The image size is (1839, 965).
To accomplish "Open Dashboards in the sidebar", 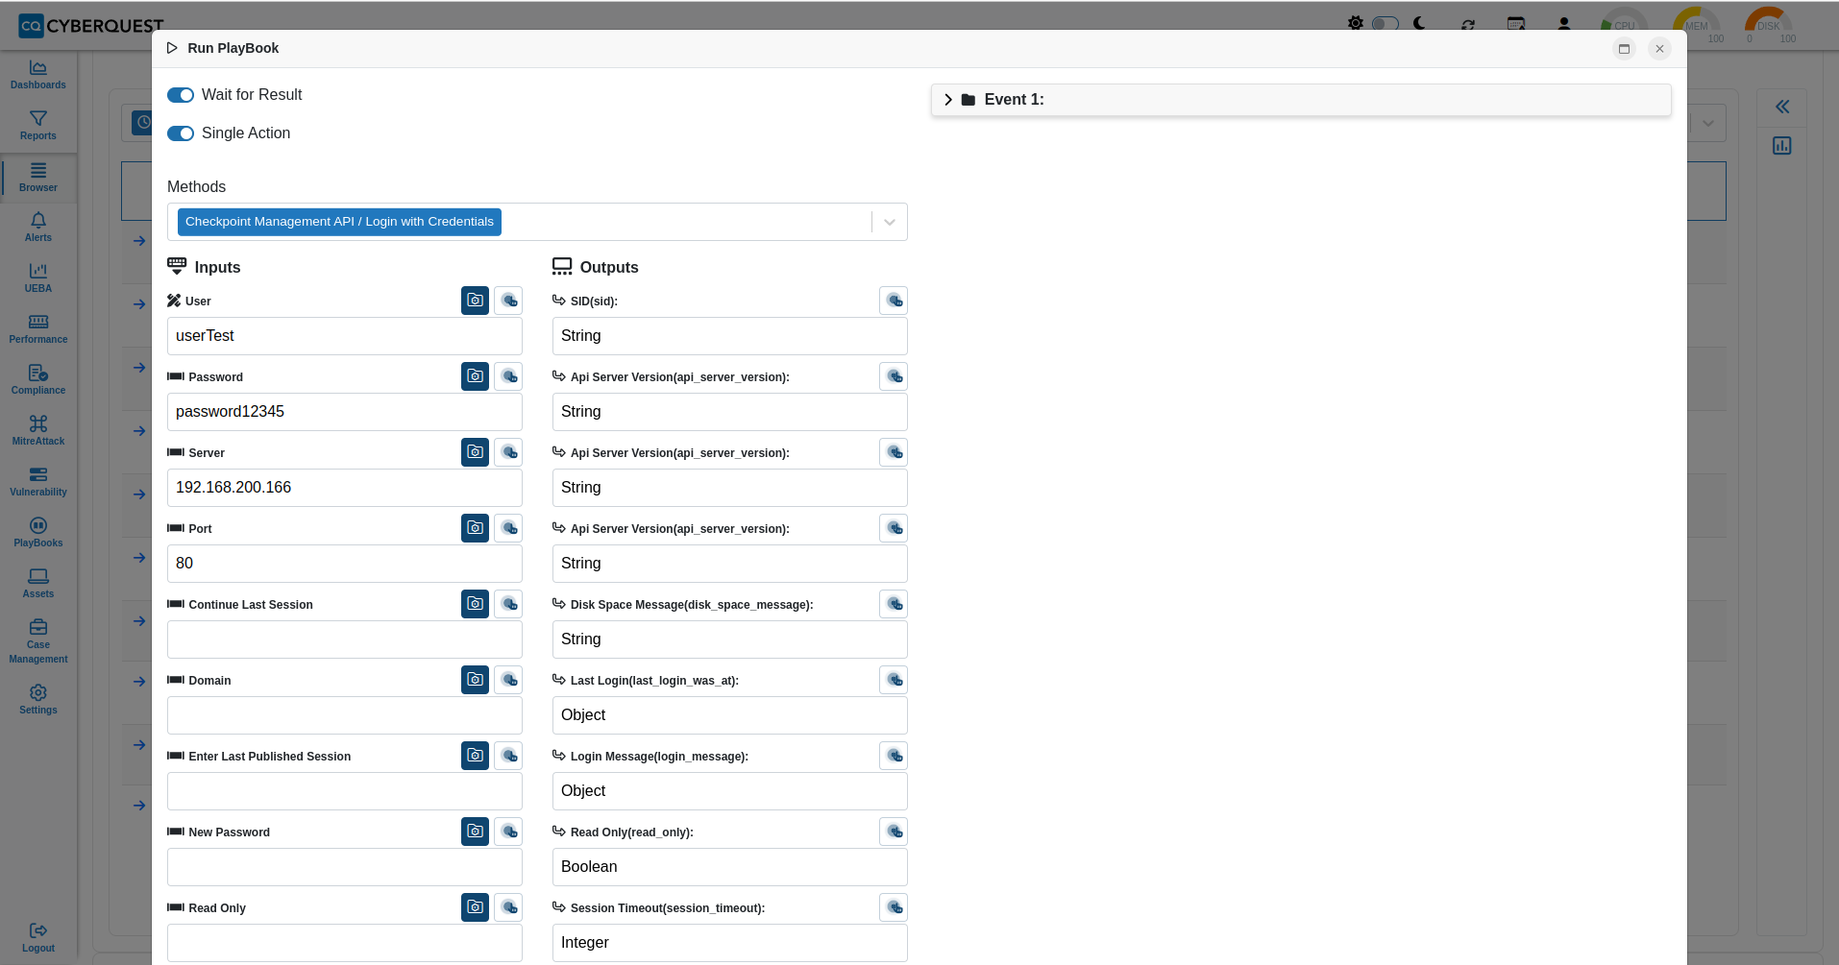I will [38, 75].
